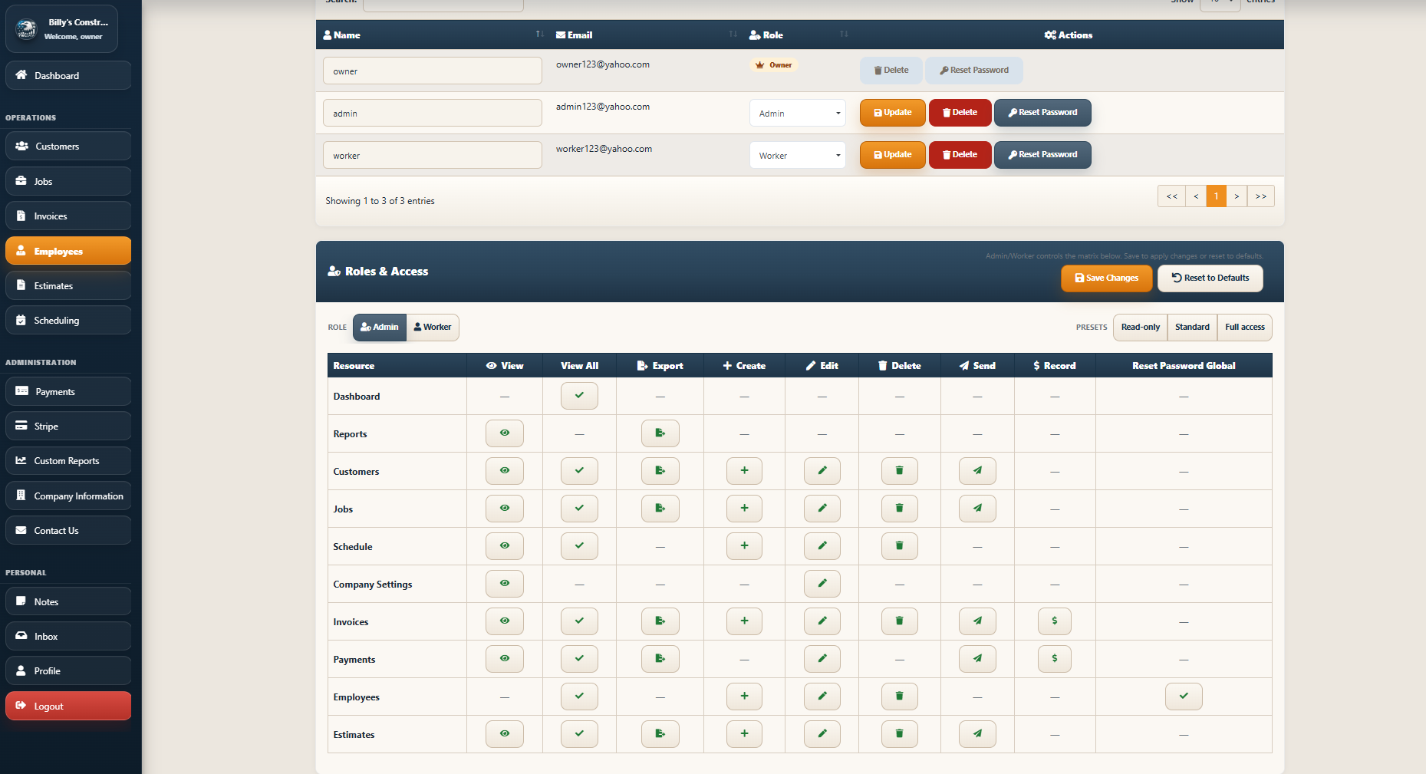Toggle the Record permission for Payments

point(1054,658)
